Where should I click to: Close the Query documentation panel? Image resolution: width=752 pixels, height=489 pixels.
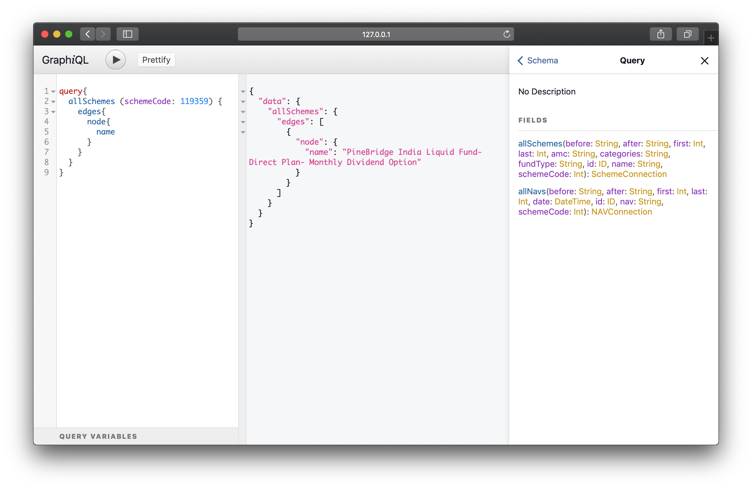(704, 61)
